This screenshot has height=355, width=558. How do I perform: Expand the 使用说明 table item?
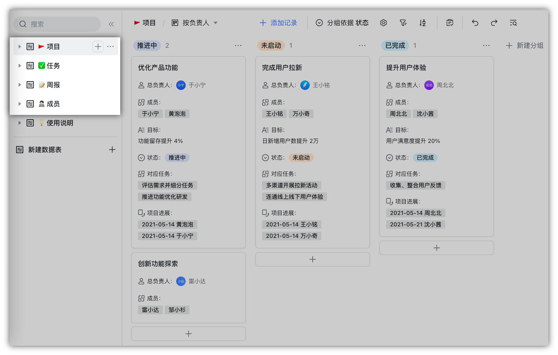click(20, 123)
